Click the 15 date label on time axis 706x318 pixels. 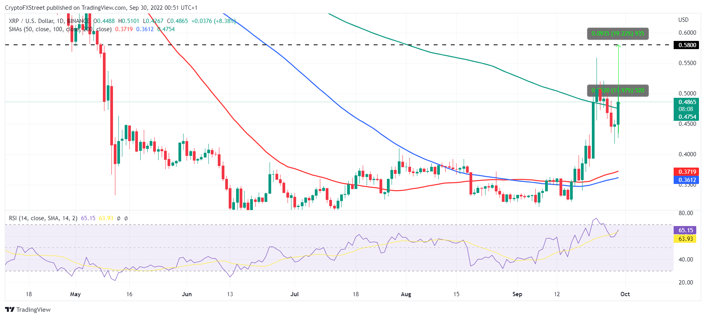tap(456, 294)
